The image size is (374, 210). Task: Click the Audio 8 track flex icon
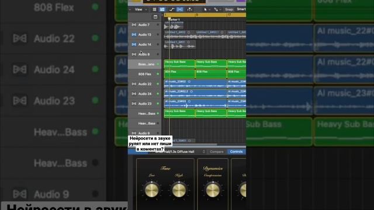click(134, 54)
